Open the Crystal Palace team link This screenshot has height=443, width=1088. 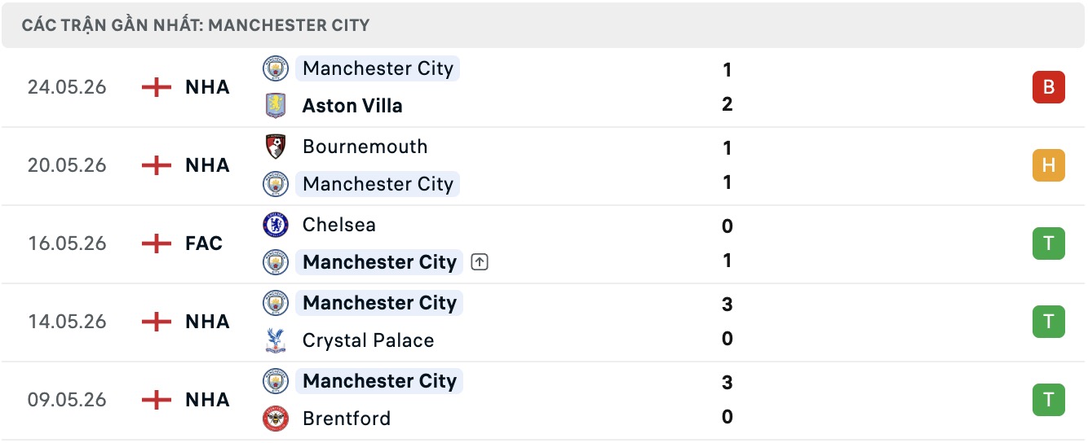click(368, 340)
